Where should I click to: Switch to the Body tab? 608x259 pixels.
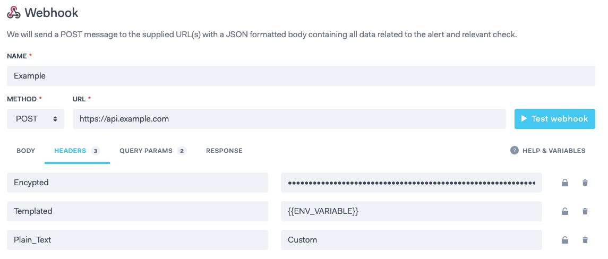pos(26,151)
